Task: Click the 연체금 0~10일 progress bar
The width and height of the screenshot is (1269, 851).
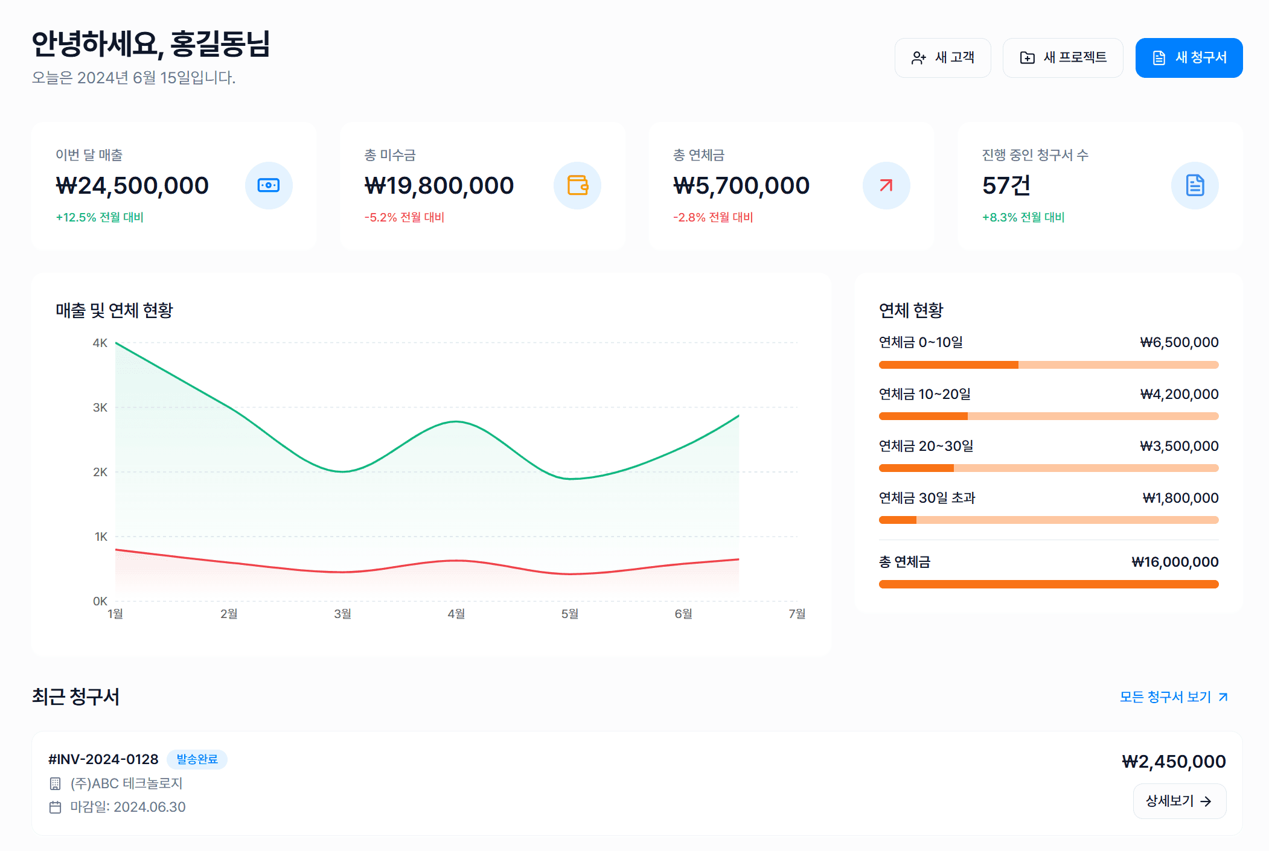Action: click(x=1049, y=365)
